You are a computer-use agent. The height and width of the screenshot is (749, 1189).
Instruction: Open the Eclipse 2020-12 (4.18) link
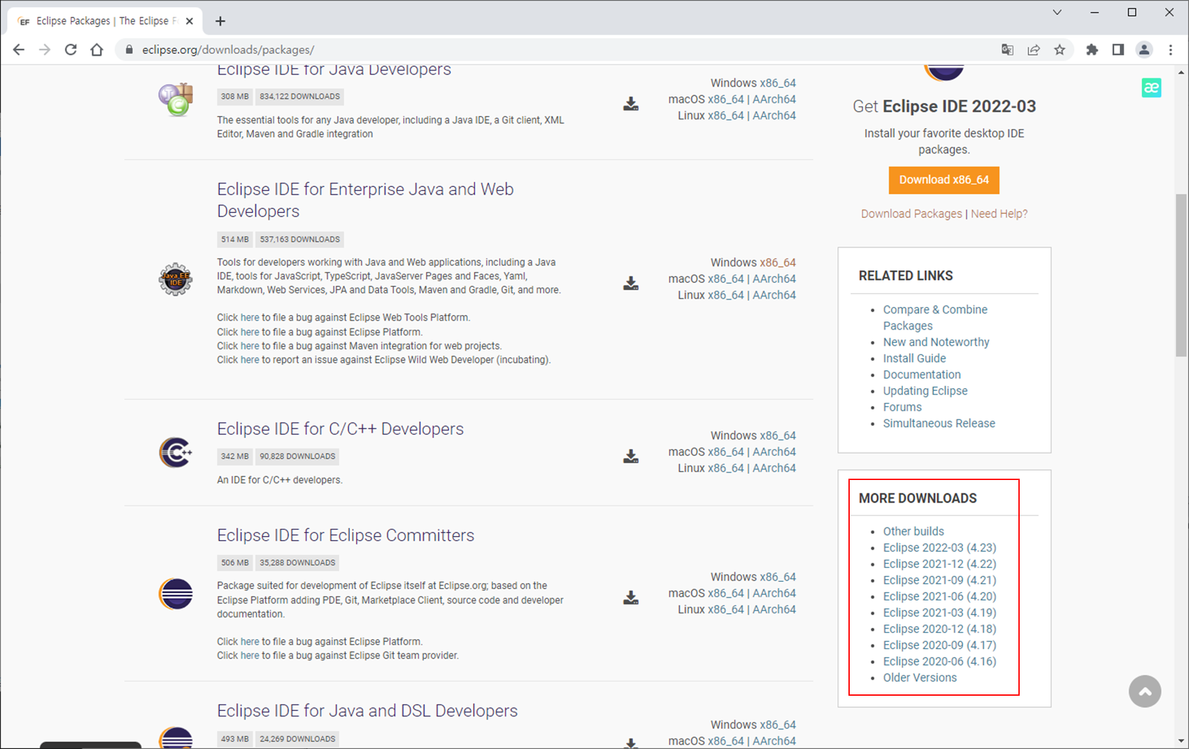pyautogui.click(x=940, y=628)
